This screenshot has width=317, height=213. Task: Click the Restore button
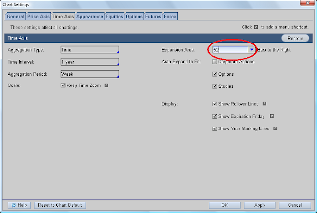[x=295, y=38]
